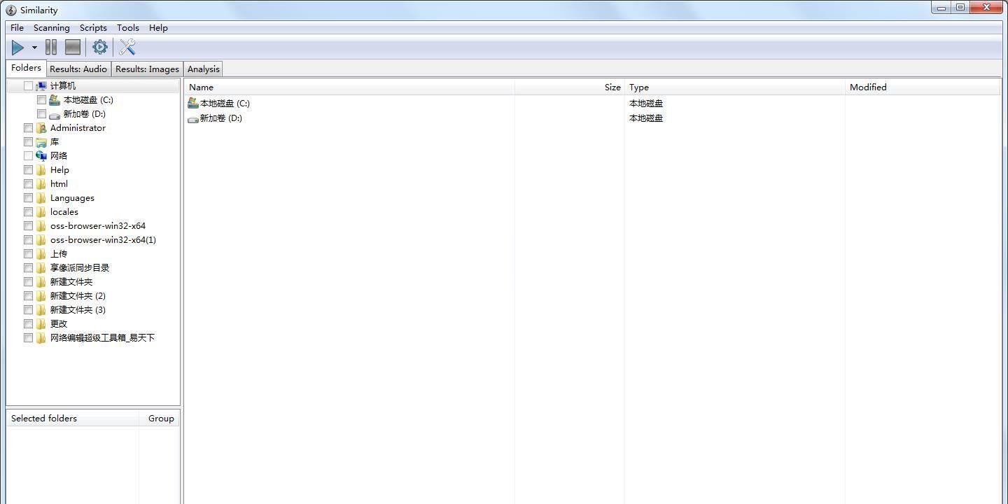
Task: Open the start scan dropdown arrow
Action: [x=34, y=48]
